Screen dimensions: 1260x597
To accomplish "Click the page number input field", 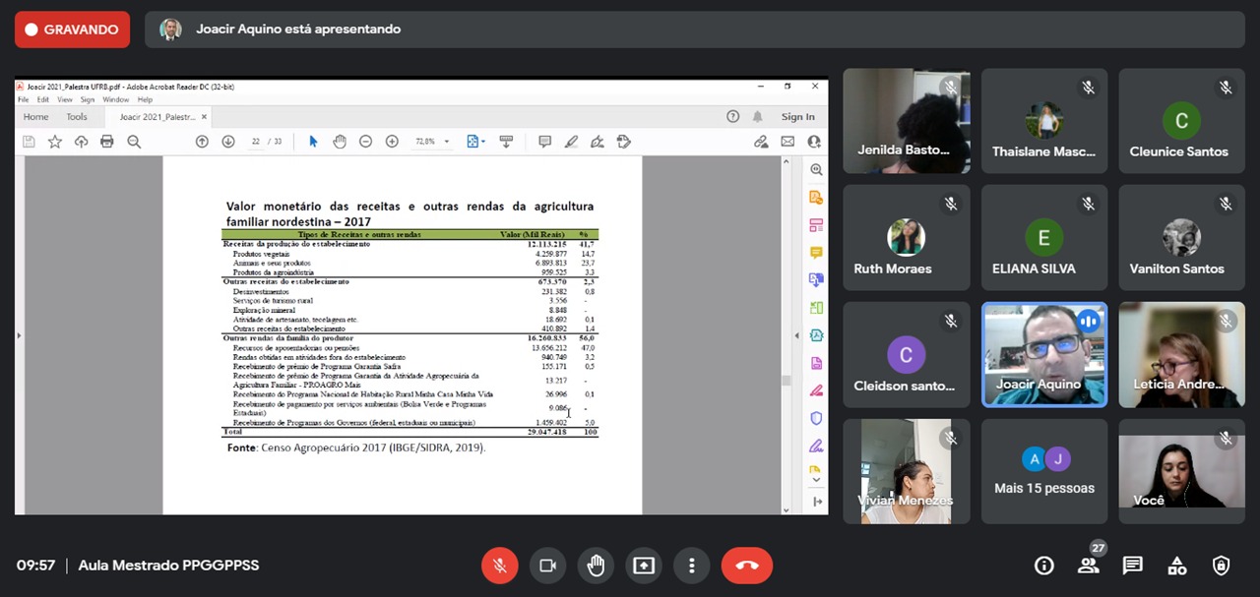I will (256, 142).
